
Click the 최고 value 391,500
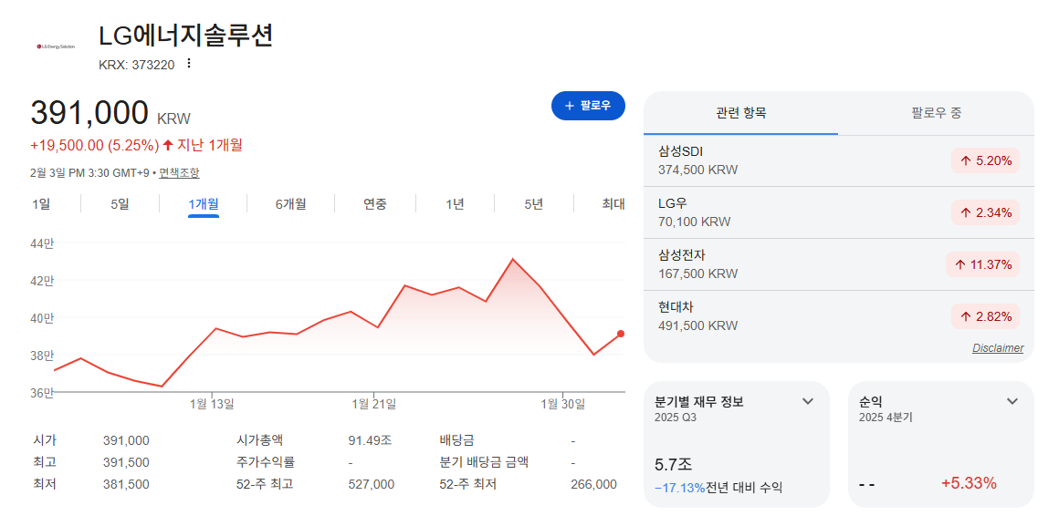coord(126,463)
